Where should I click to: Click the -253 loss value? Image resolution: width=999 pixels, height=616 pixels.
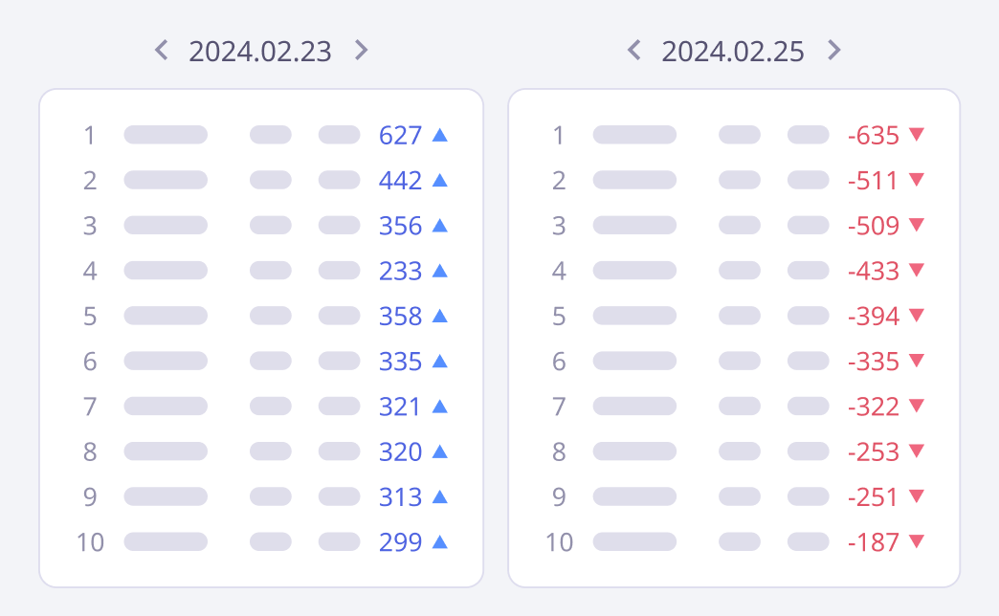(874, 452)
